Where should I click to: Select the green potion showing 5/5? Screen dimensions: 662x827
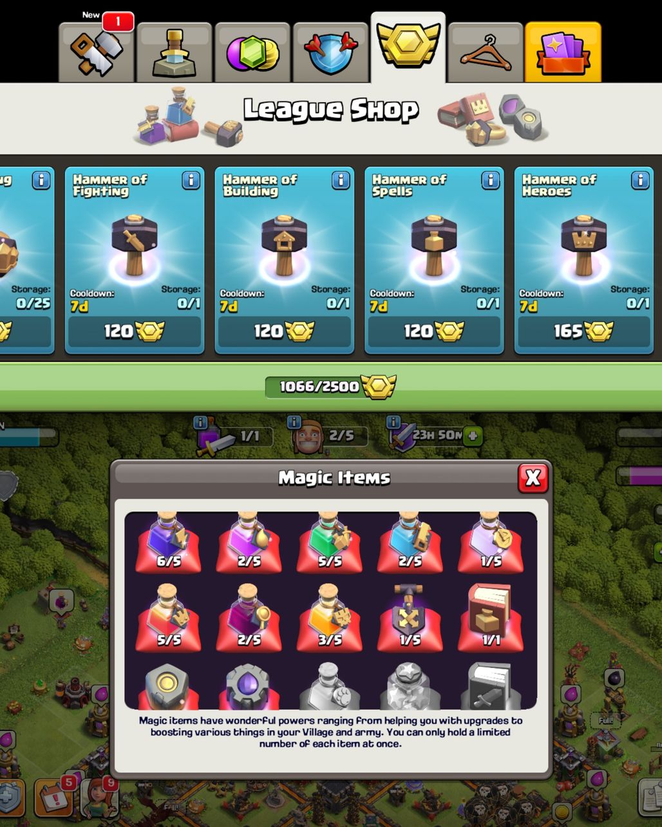[329, 542]
